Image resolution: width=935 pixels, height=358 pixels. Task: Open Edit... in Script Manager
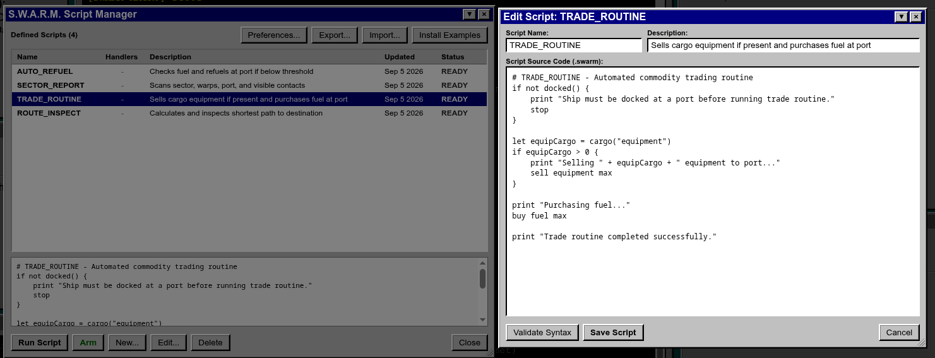coord(169,342)
